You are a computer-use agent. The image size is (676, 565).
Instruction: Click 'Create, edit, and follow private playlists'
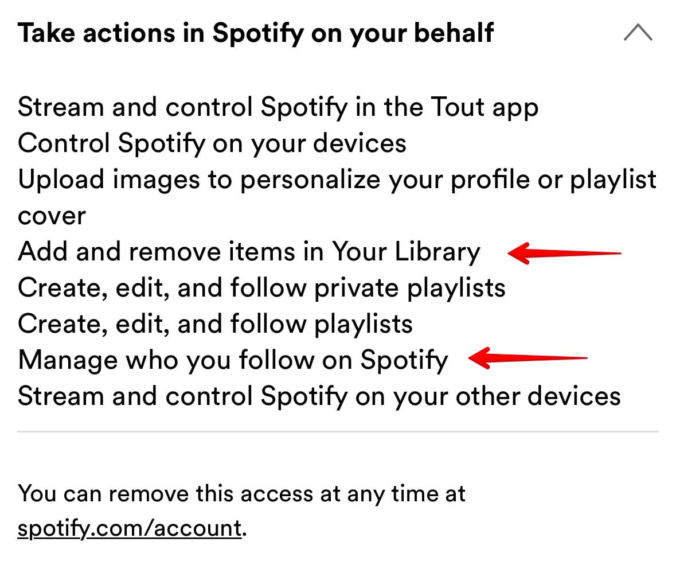262,287
